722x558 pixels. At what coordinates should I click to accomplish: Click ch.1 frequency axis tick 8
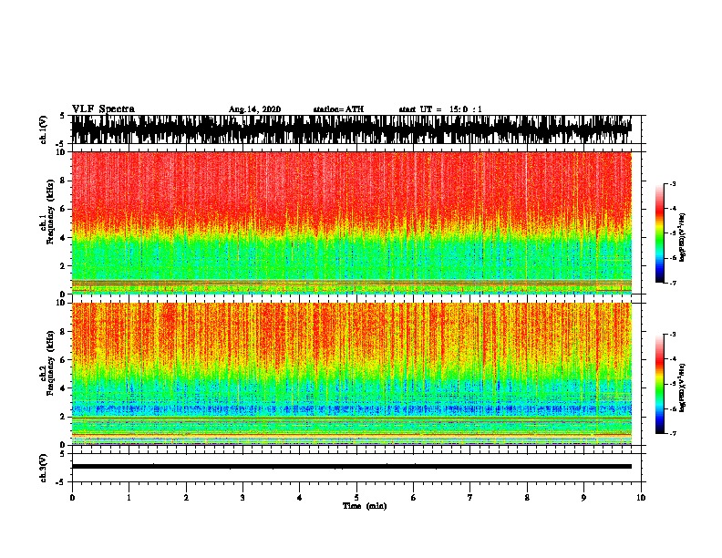63,181
